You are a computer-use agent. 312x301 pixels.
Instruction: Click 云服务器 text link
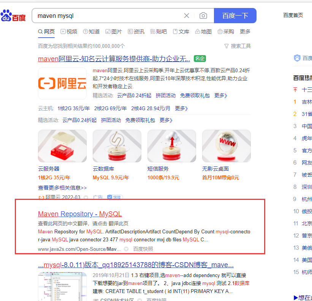49,169
